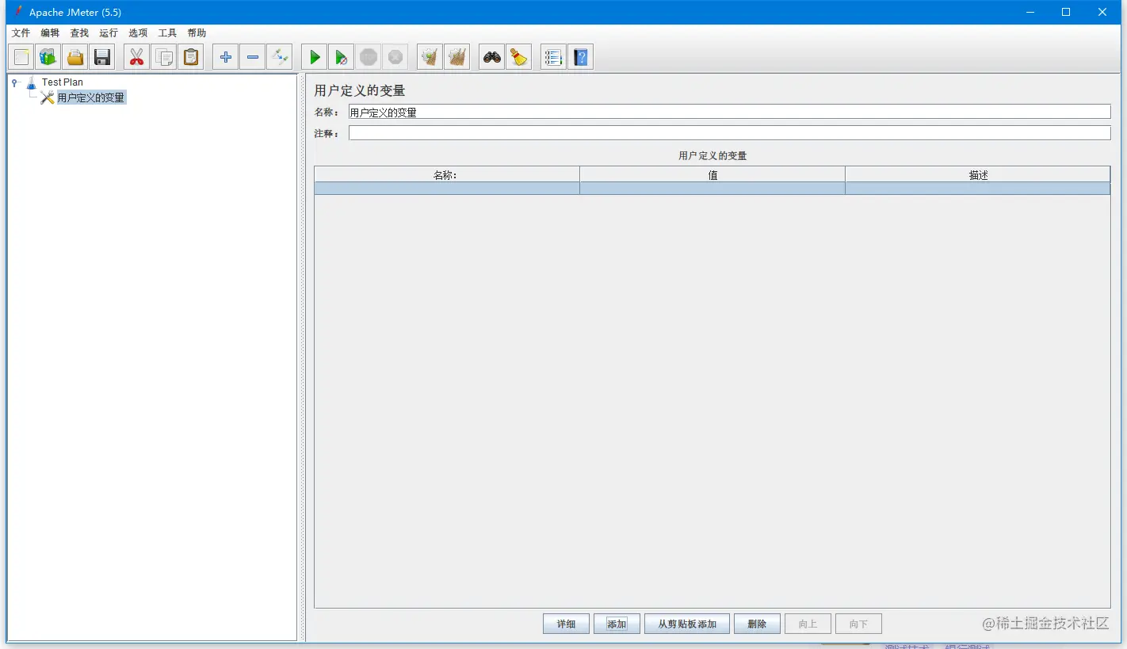Click the 添加 button

(617, 624)
